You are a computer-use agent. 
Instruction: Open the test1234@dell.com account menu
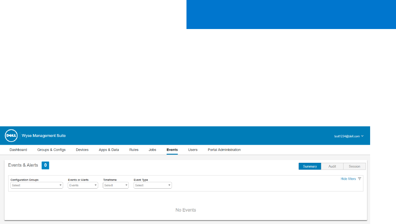(349, 136)
